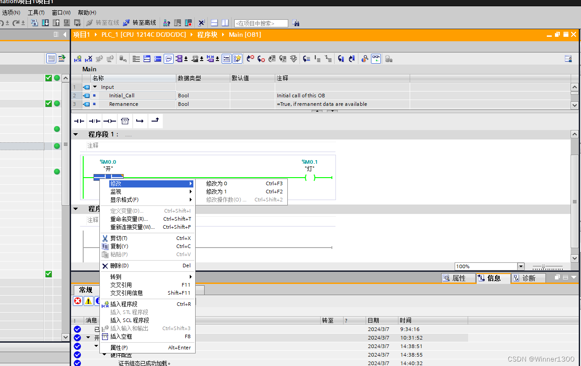This screenshot has height=366, width=581.
Task: Click the download to device icon
Action: coord(45,22)
